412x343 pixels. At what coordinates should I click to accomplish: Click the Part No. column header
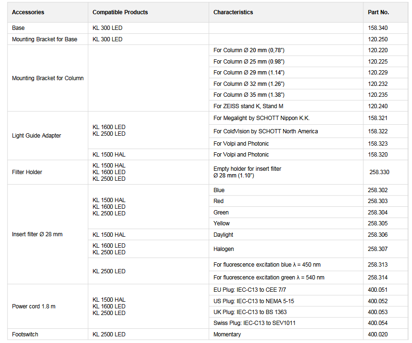(x=378, y=12)
